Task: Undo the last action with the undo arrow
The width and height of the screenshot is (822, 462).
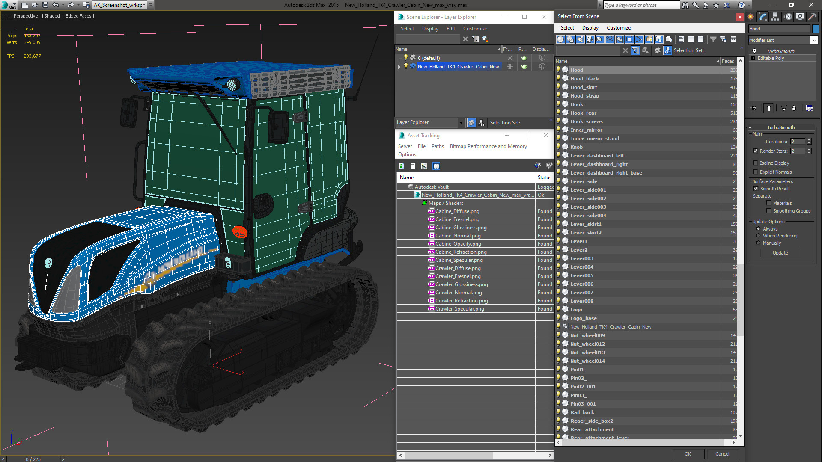Action: [56, 5]
